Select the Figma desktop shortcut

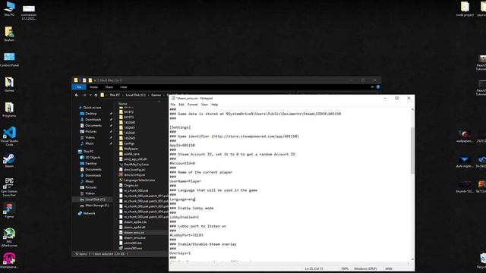click(x=9, y=211)
